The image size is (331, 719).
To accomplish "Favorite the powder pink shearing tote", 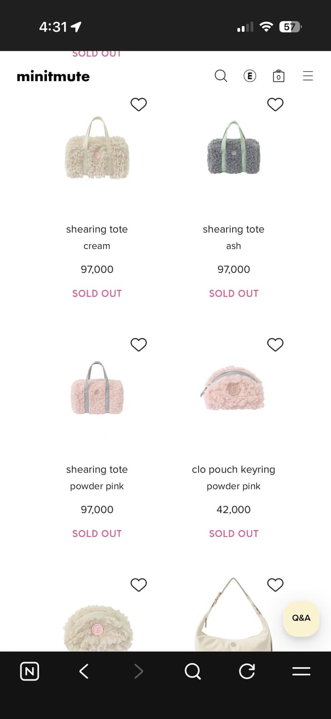I will [x=139, y=345].
